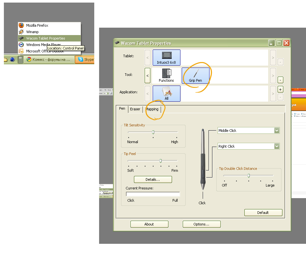This screenshot has width=306, height=275.
Task: Open Windows Media Player from the popup menu
Action: (x=49, y=45)
